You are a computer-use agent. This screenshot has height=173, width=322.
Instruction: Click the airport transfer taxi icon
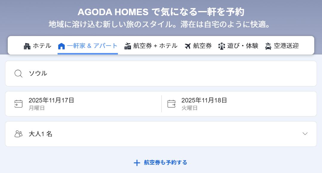pyautogui.click(x=268, y=46)
